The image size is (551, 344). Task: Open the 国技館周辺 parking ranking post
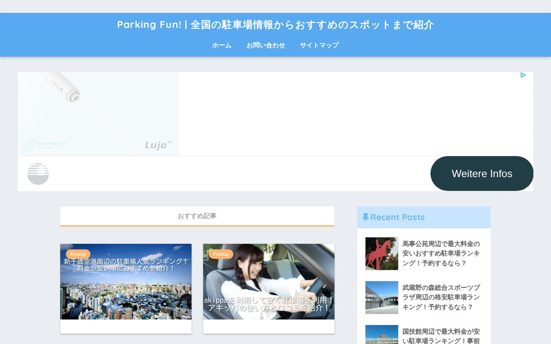click(441, 336)
